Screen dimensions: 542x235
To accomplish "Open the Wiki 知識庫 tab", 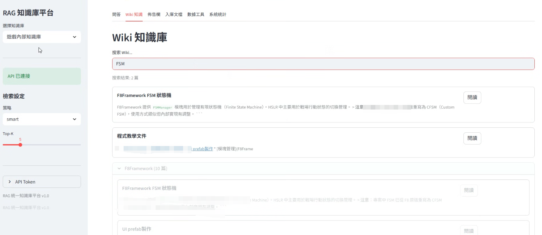I will tap(134, 14).
